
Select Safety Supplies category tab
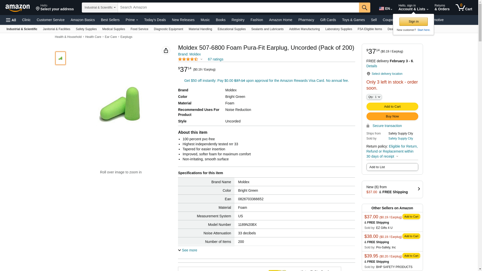[x=86, y=29]
